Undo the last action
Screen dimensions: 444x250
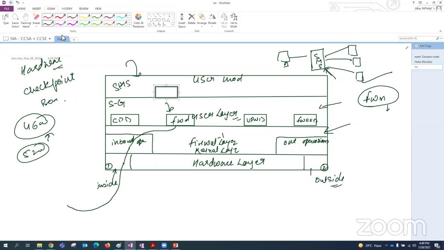click(x=17, y=2)
